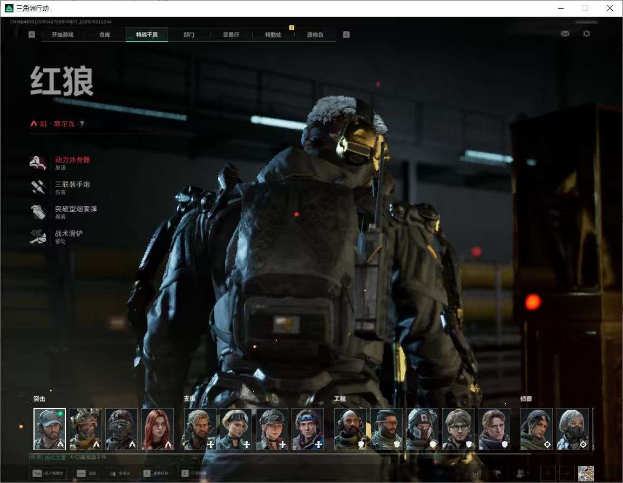623x483 pixels.
Task: Click the mouse icon hint button at bottom
Action: click(120, 473)
